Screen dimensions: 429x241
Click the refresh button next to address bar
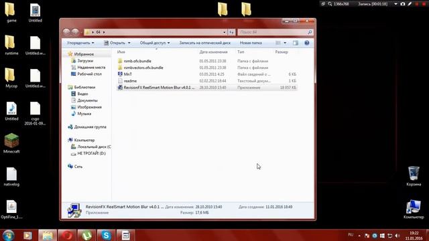[x=231, y=32]
